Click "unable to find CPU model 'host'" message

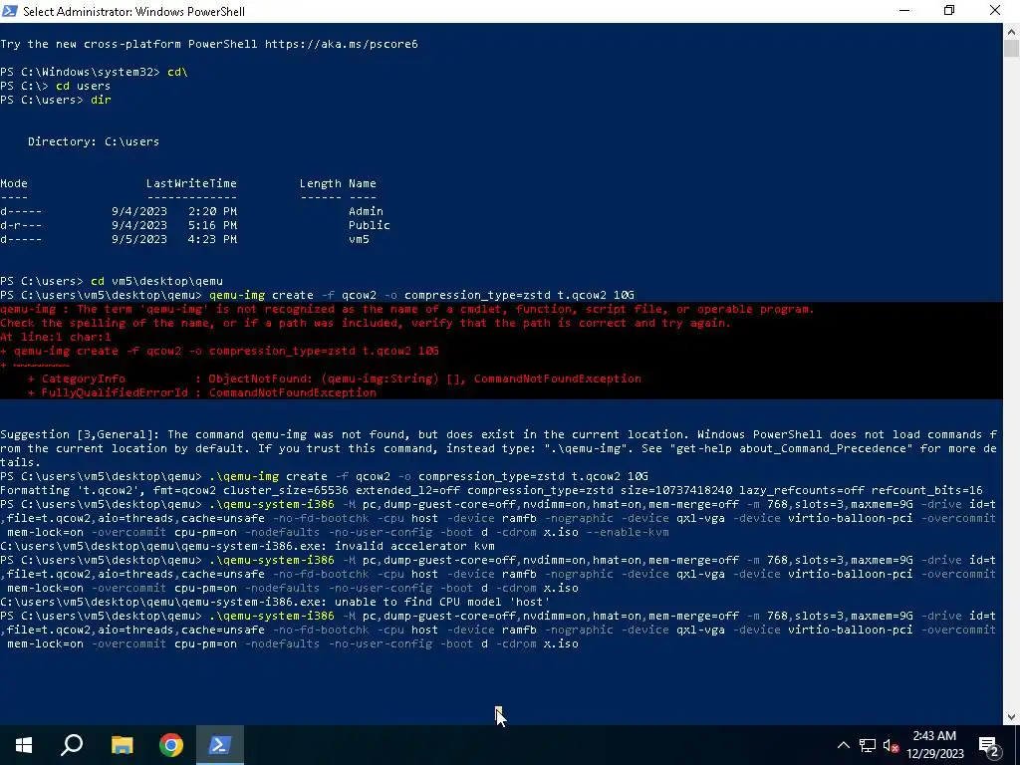click(442, 603)
